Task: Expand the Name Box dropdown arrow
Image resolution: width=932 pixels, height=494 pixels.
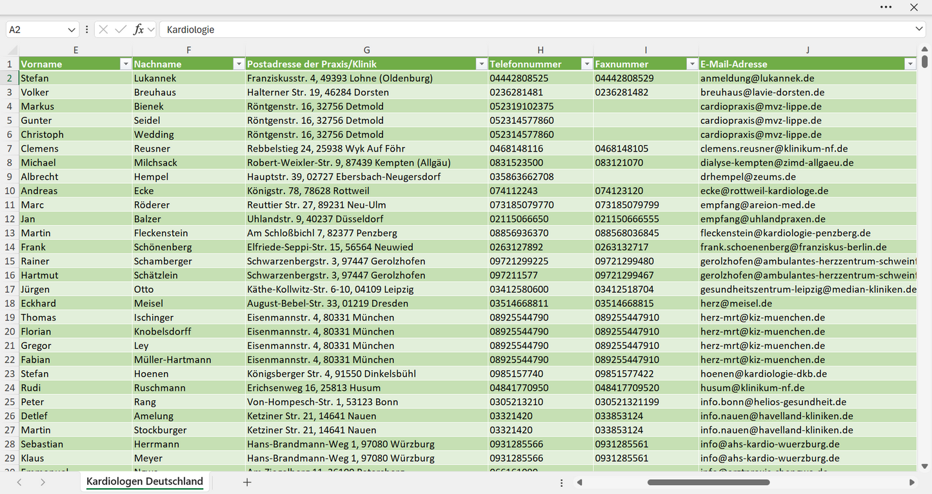Action: coord(72,30)
